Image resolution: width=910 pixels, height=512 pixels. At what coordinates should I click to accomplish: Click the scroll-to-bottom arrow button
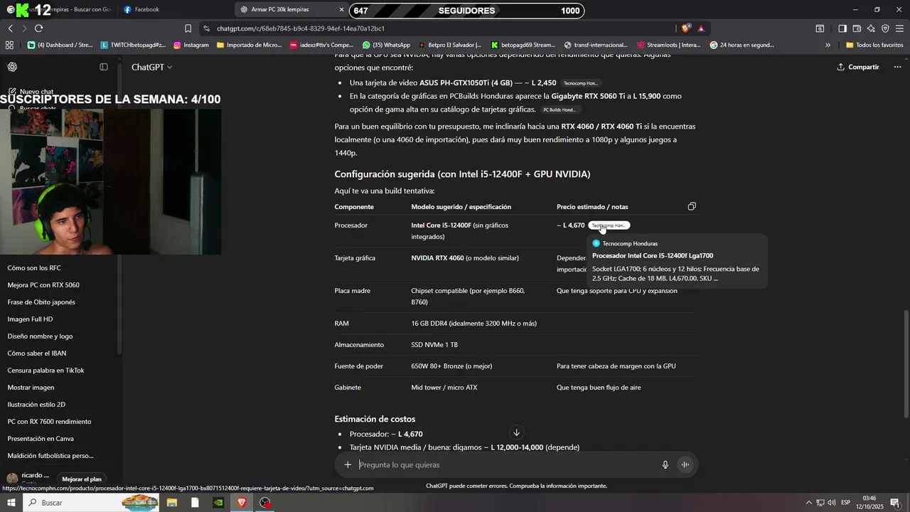pyautogui.click(x=517, y=432)
